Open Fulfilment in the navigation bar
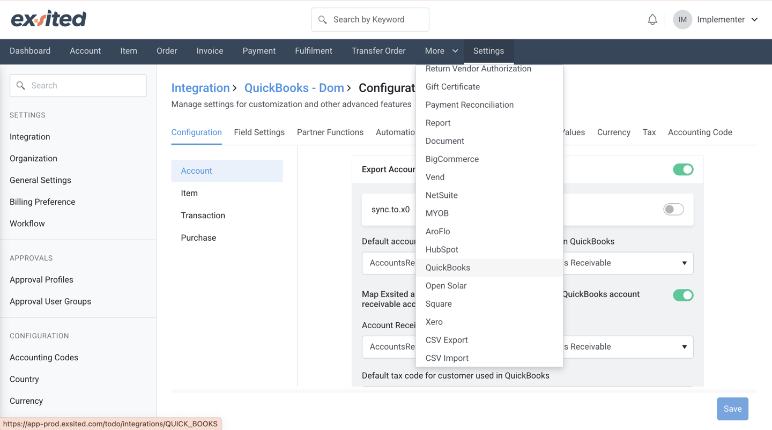The width and height of the screenshot is (772, 430). click(314, 51)
